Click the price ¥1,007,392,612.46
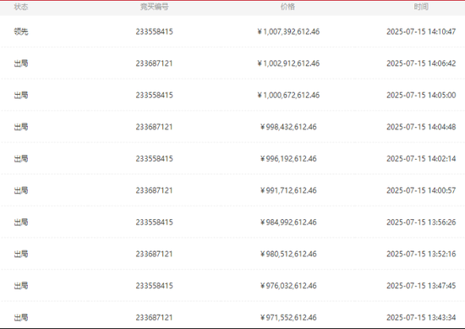This screenshot has width=465, height=329. pos(288,31)
